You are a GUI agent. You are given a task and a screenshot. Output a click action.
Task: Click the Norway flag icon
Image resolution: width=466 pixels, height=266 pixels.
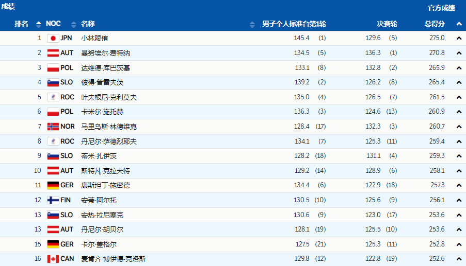coord(53,127)
